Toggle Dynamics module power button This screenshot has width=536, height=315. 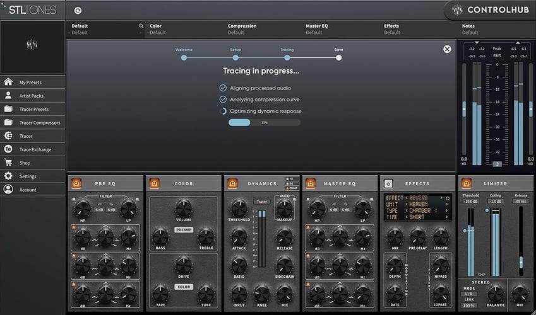(x=232, y=183)
